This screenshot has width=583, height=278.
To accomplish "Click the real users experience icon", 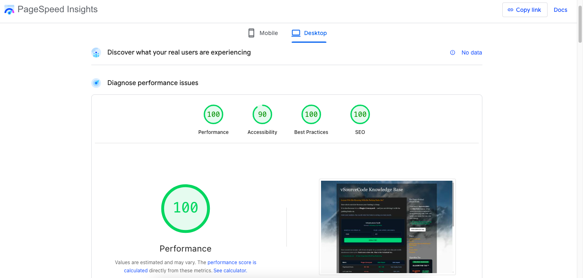I will coord(96,53).
